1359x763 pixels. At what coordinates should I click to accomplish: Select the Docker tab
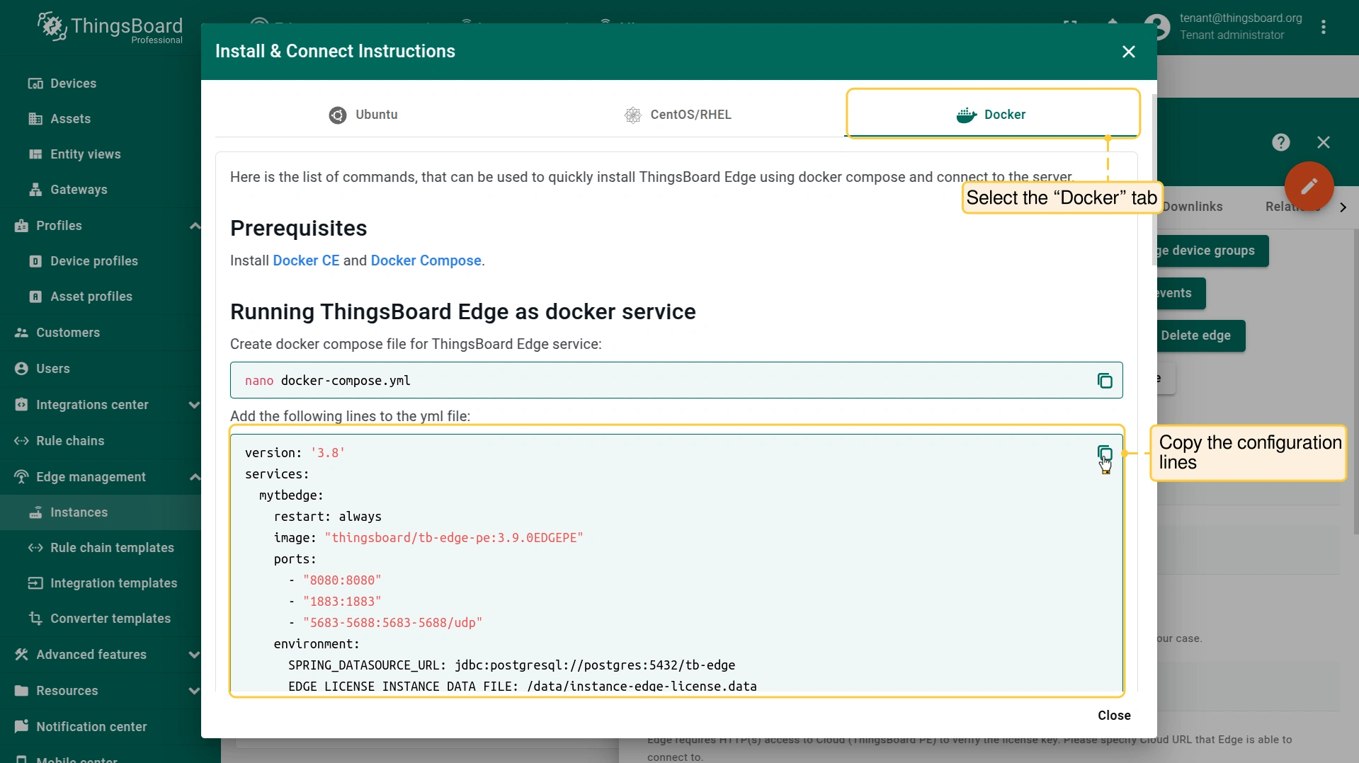(x=991, y=115)
